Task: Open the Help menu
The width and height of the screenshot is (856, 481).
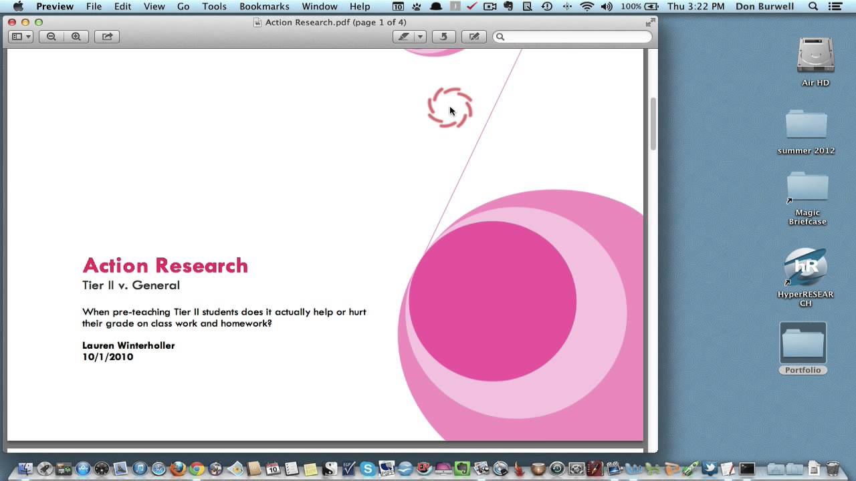Action: click(x=360, y=7)
